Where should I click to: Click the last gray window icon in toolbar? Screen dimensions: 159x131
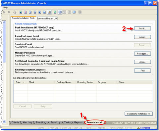[x=80, y=12]
